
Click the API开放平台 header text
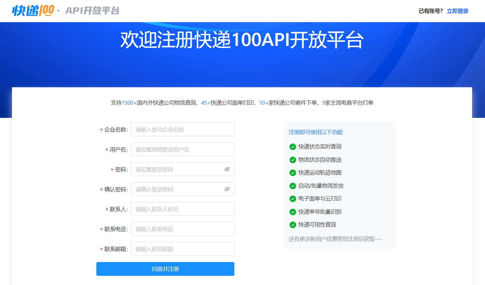tap(92, 11)
